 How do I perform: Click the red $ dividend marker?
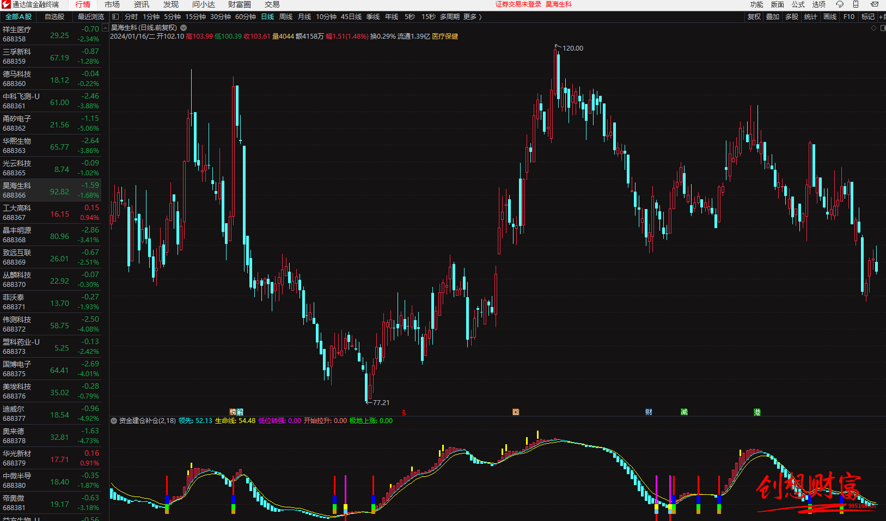point(404,413)
